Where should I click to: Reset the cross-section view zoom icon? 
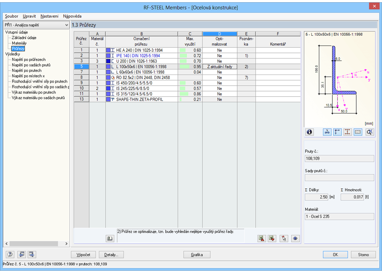click(x=370, y=132)
